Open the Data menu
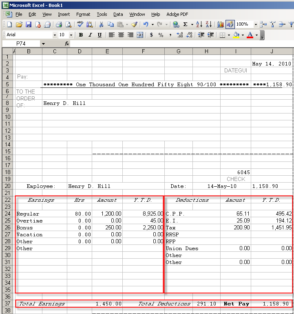This screenshot has height=314, width=294. point(118,14)
